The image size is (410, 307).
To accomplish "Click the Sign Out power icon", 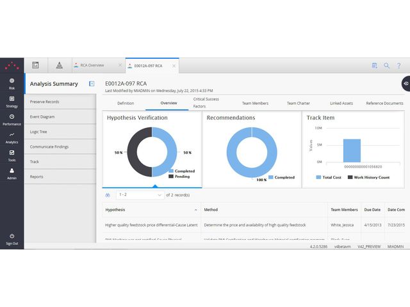I will (12, 237).
